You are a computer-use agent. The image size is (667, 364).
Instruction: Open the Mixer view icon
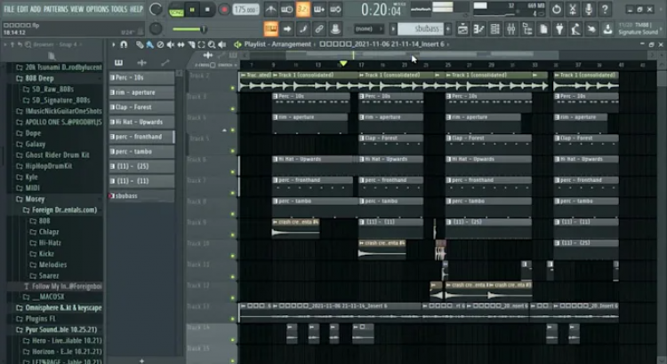tap(511, 29)
